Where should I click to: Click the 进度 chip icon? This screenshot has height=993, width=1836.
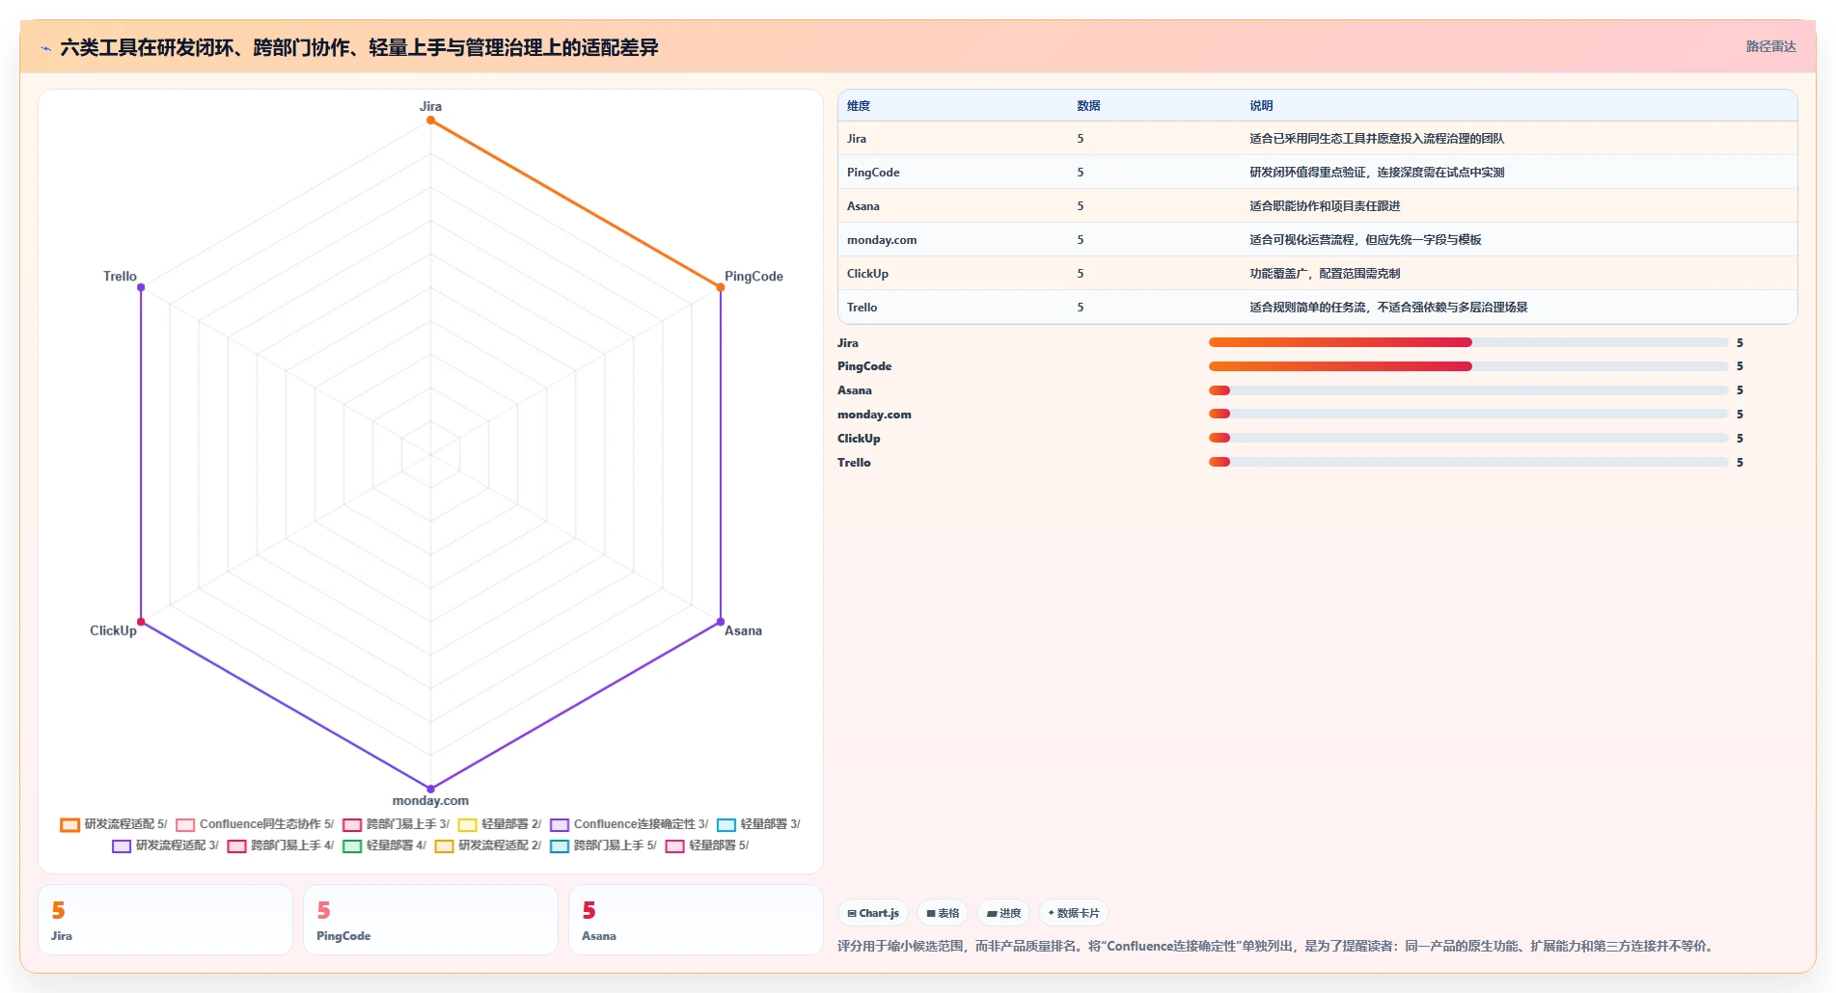(992, 913)
